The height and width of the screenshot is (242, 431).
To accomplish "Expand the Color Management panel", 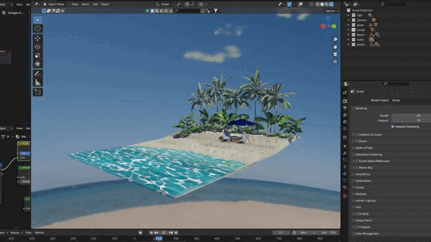I will pyautogui.click(x=367, y=233).
